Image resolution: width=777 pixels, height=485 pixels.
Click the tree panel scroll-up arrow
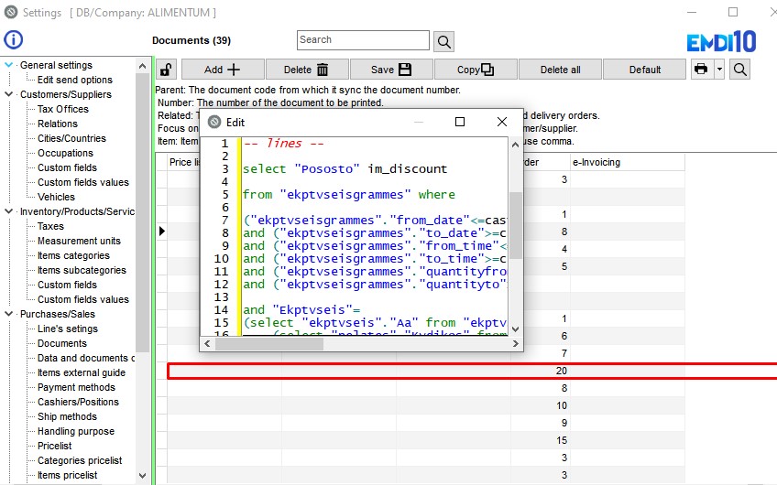point(142,65)
